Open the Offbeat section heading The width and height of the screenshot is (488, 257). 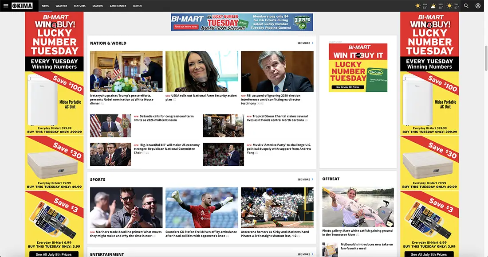tap(331, 179)
